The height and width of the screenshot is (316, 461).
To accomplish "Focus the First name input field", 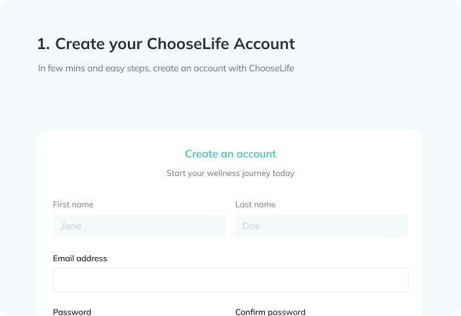I will pos(139,226).
